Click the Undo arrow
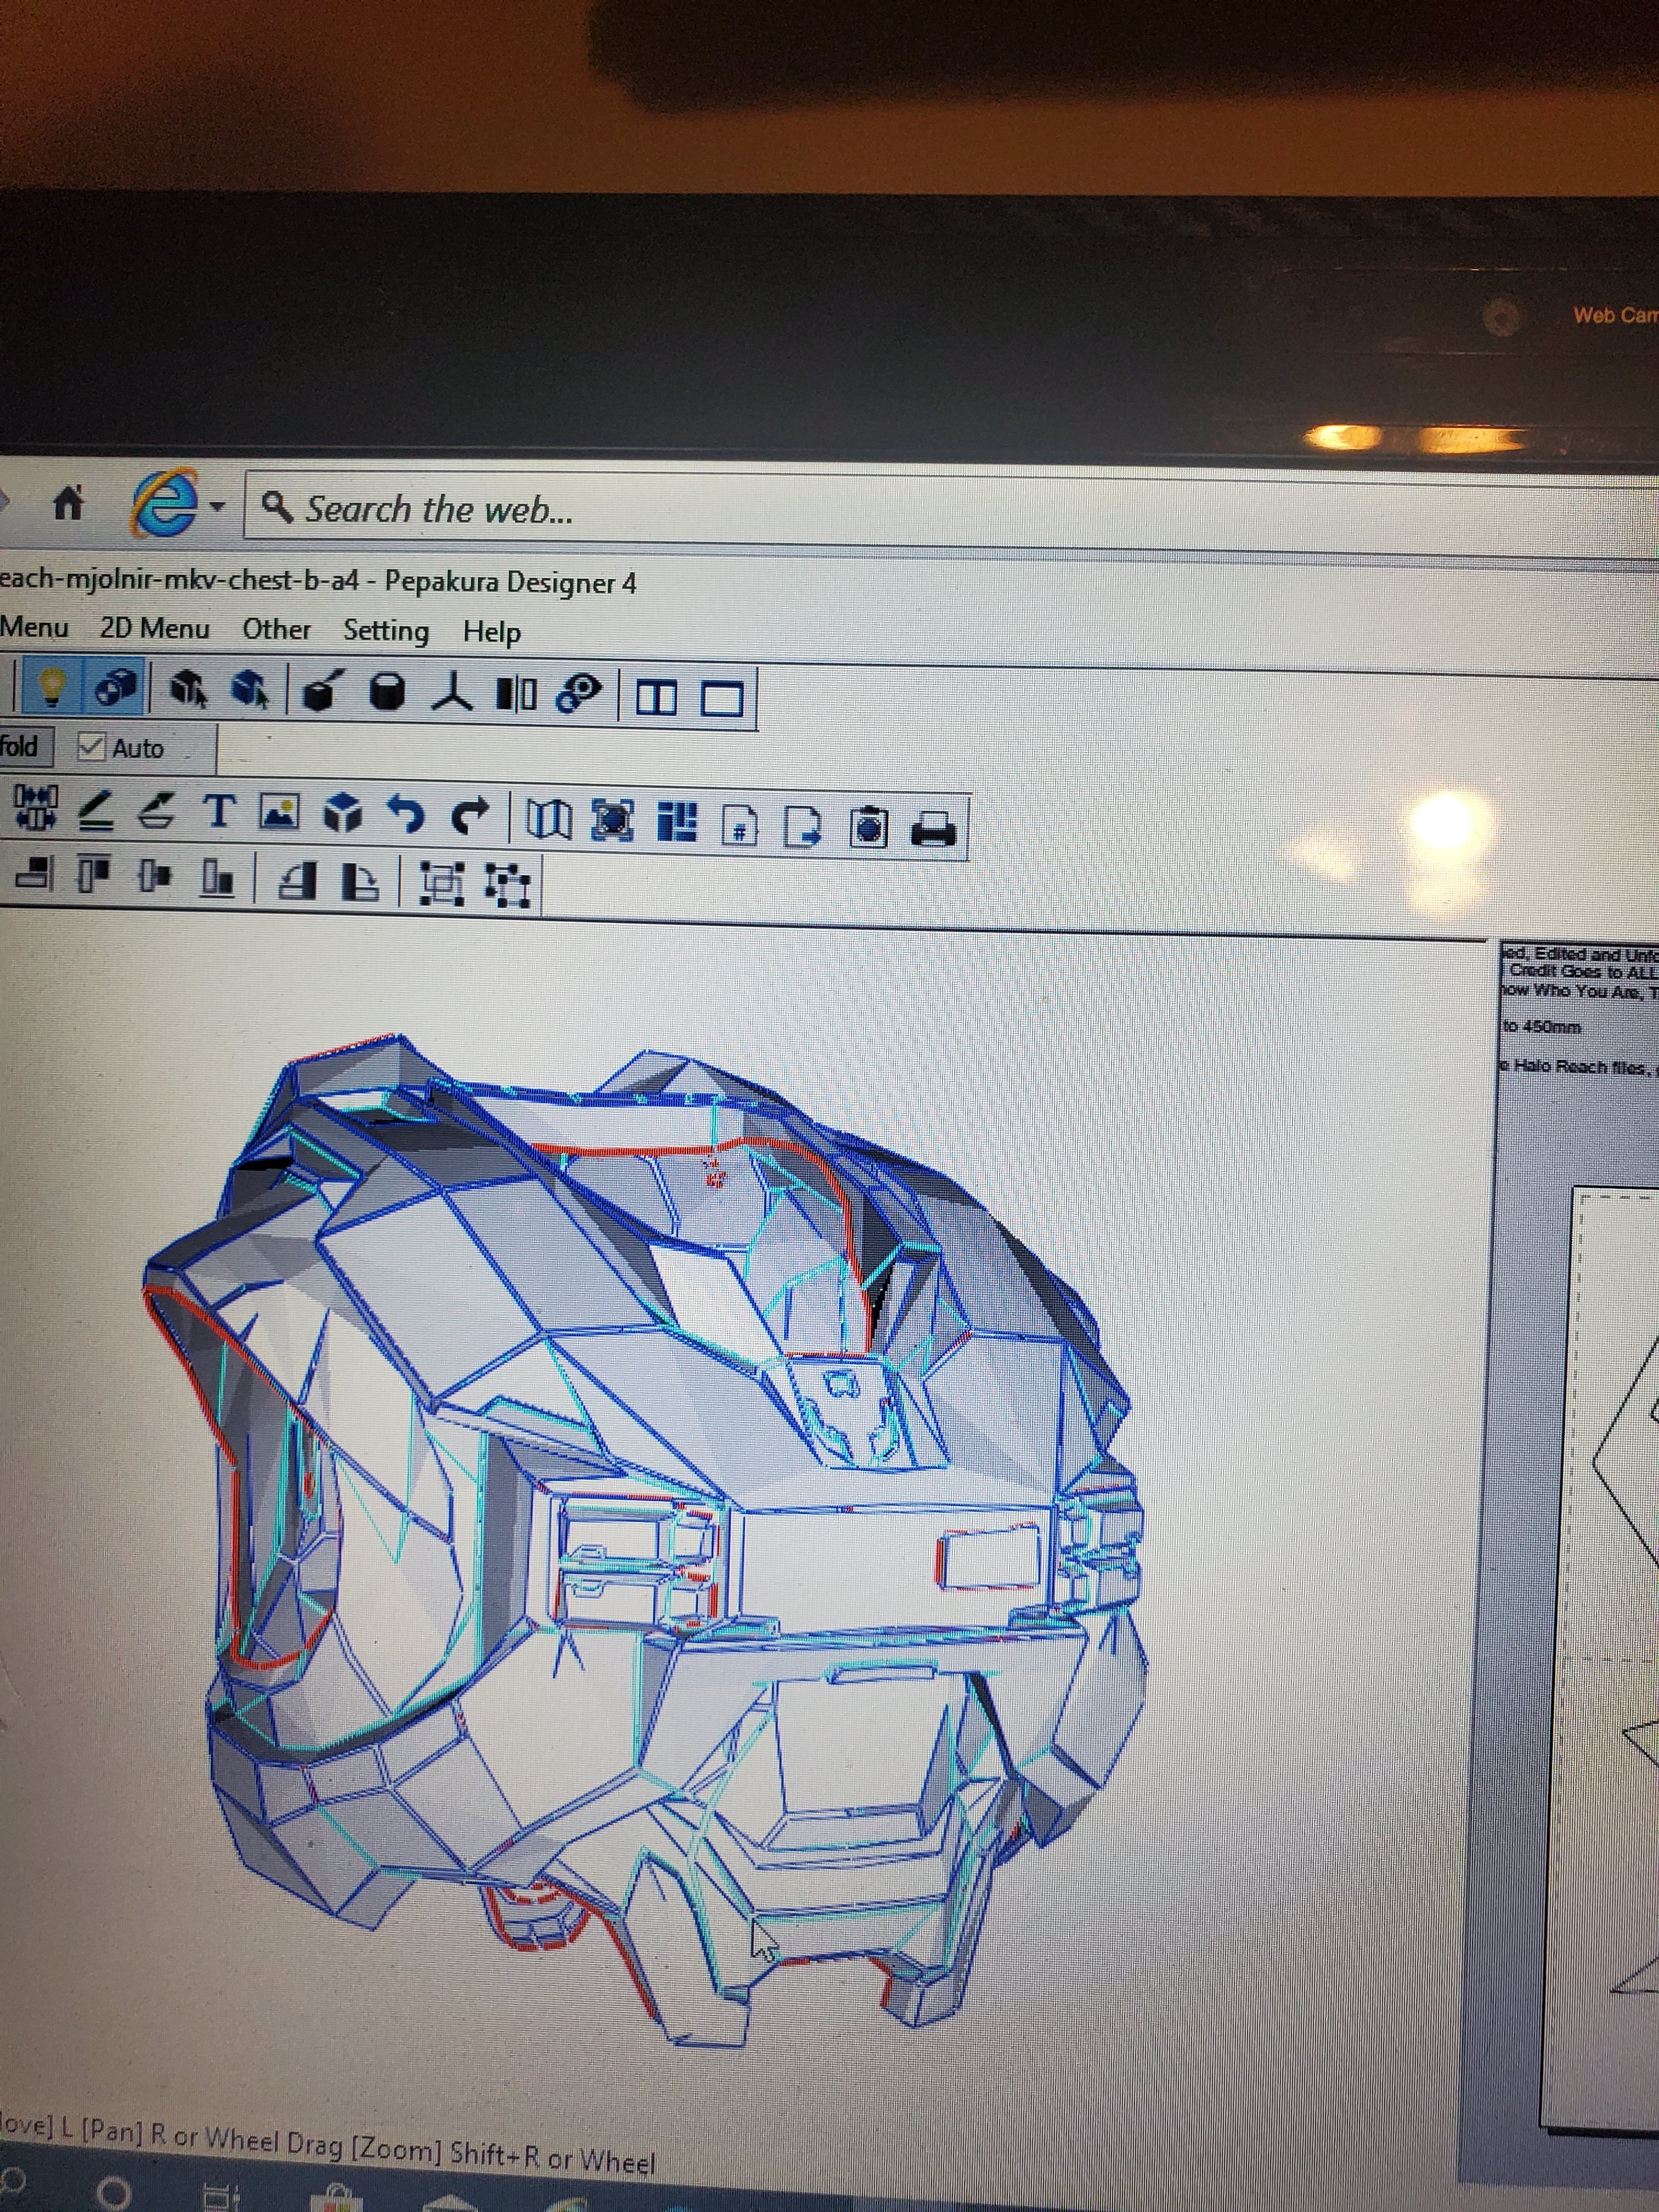 pos(405,815)
